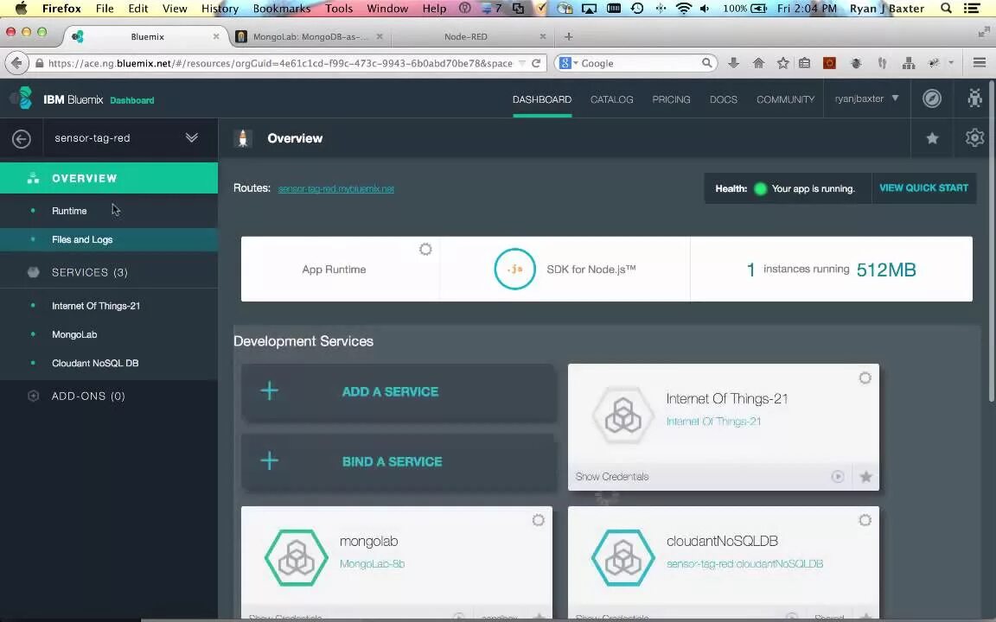The height and width of the screenshot is (622, 996).
Task: Open the DASHBOARD tab
Action: click(x=542, y=99)
